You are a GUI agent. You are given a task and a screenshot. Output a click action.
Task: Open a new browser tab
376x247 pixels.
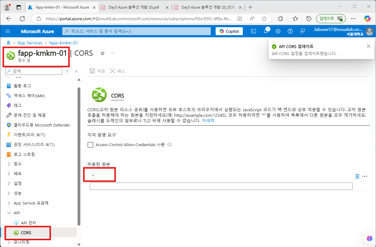click(x=250, y=7)
